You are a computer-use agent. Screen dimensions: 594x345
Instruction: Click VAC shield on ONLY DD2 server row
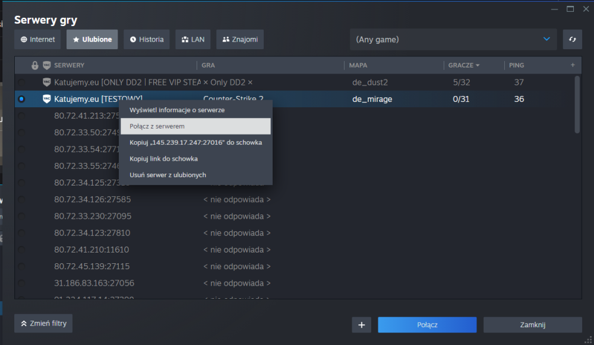pyautogui.click(x=46, y=82)
